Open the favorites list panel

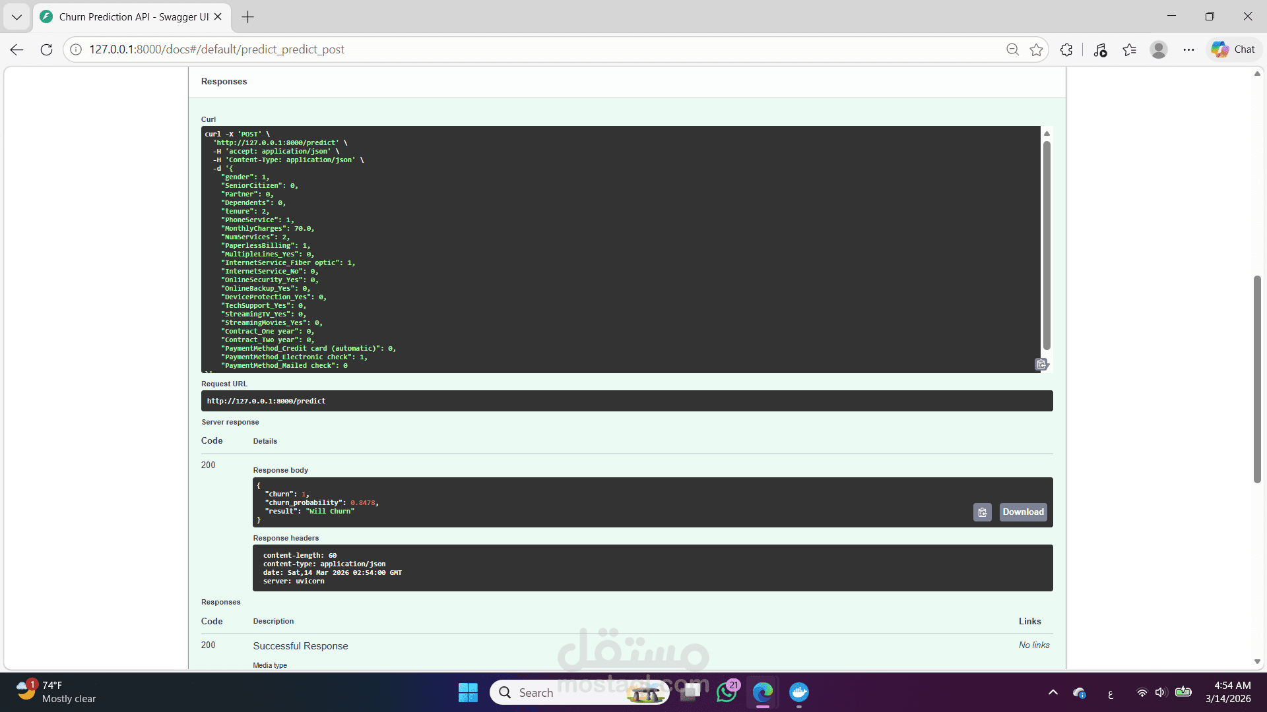pos(1129,49)
